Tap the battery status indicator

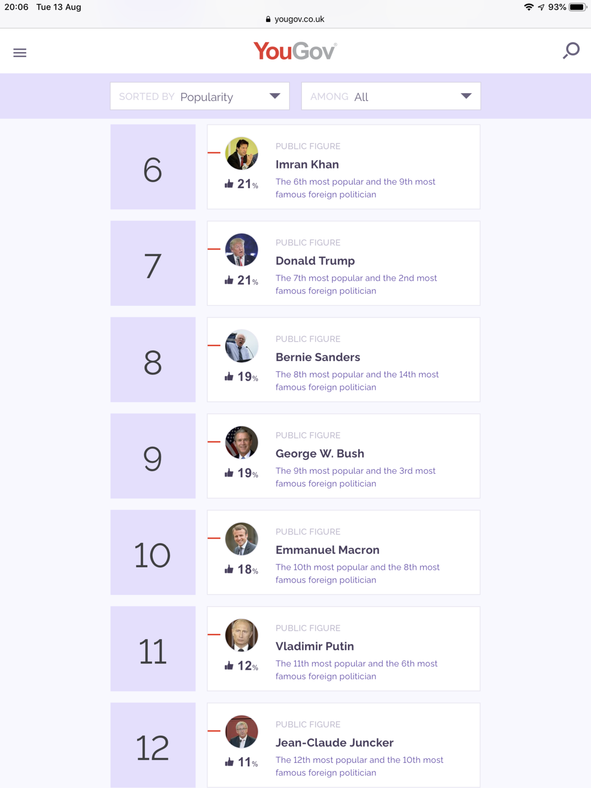click(577, 7)
